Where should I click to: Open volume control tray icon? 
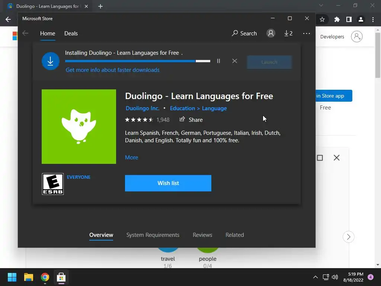pyautogui.click(x=335, y=277)
